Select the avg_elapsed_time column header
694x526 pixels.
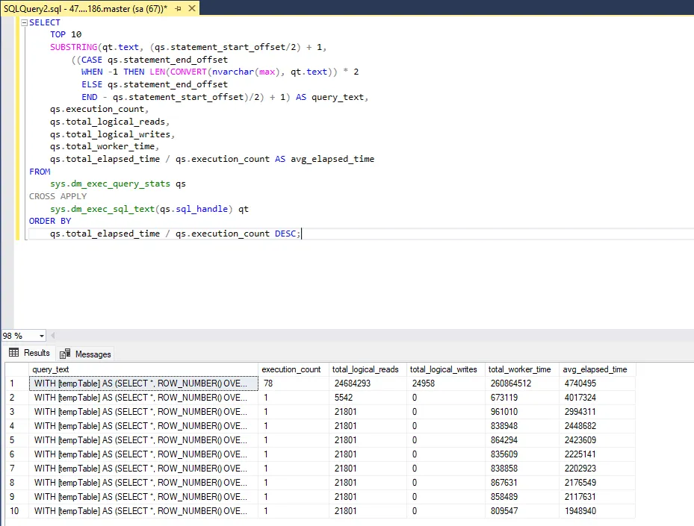pos(594,369)
